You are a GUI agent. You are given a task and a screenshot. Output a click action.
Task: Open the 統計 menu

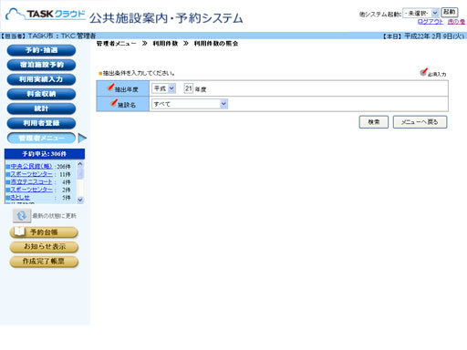[41, 108]
